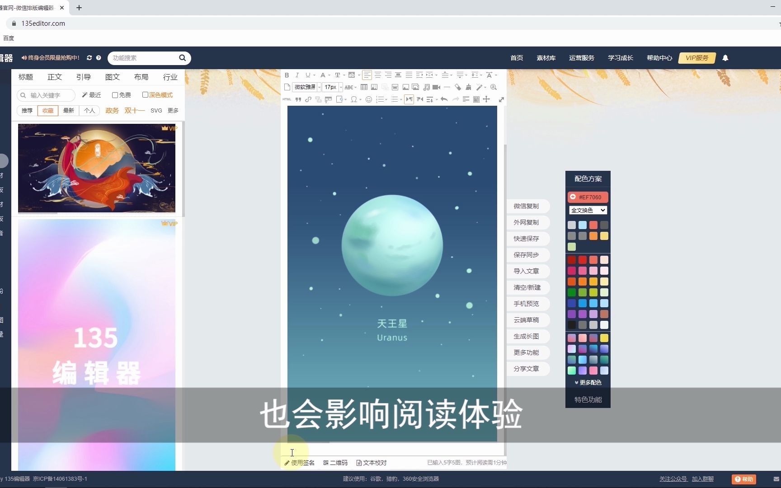This screenshot has width=781, height=488.
Task: Expand the unordered list dropdown arrow
Action: [x=401, y=99]
